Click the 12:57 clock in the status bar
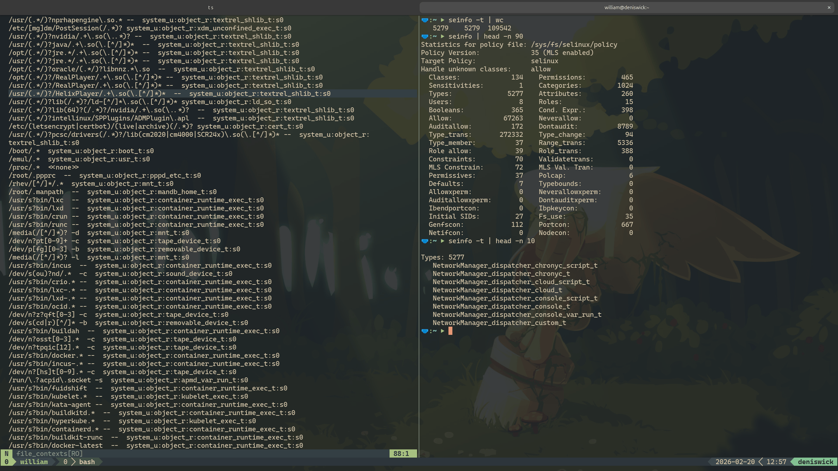This screenshot has height=471, width=838. click(x=776, y=462)
